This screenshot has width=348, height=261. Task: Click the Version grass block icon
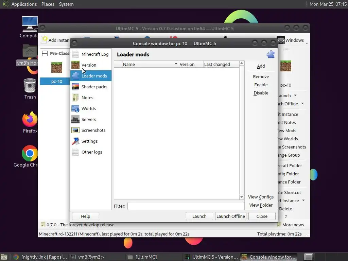(x=75, y=65)
